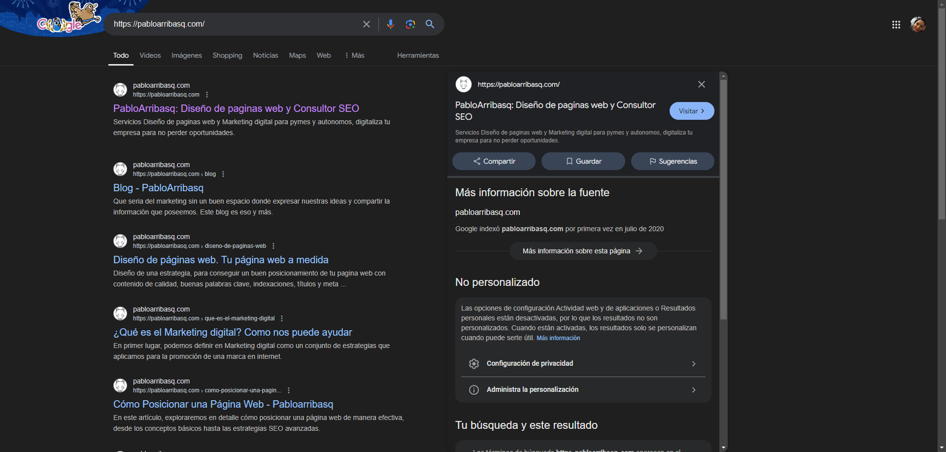Expand Configuración de privacidad chevron
Image resolution: width=946 pixels, height=452 pixels.
[694, 364]
